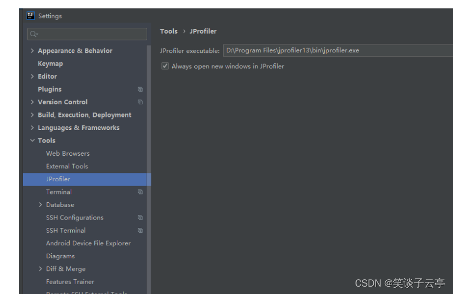Expand the Appearance & Behavior section
453x294 pixels.
(32, 51)
